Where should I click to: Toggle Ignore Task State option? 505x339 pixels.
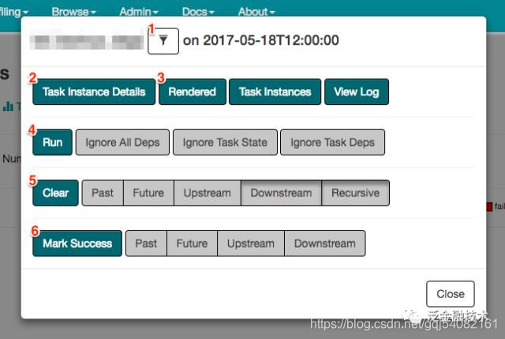225,142
